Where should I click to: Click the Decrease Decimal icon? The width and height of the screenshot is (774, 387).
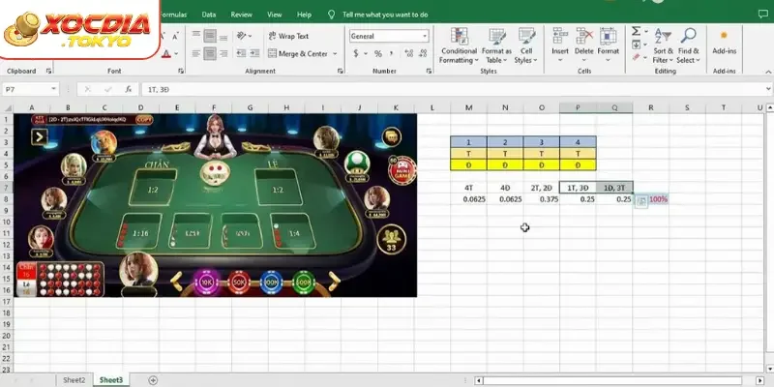(423, 53)
